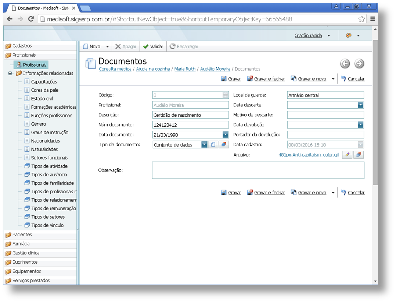This screenshot has height=303, width=396.
Task: Click the browser forward arrow
Action: [x=20, y=19]
